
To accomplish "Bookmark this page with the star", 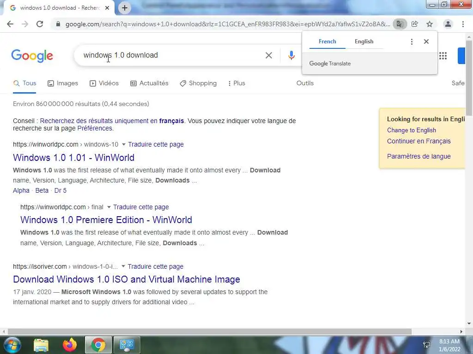I will [x=430, y=24].
